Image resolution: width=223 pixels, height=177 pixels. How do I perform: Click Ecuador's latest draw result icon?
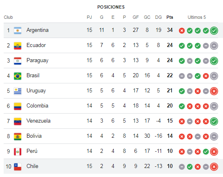pyautogui.click(x=214, y=46)
